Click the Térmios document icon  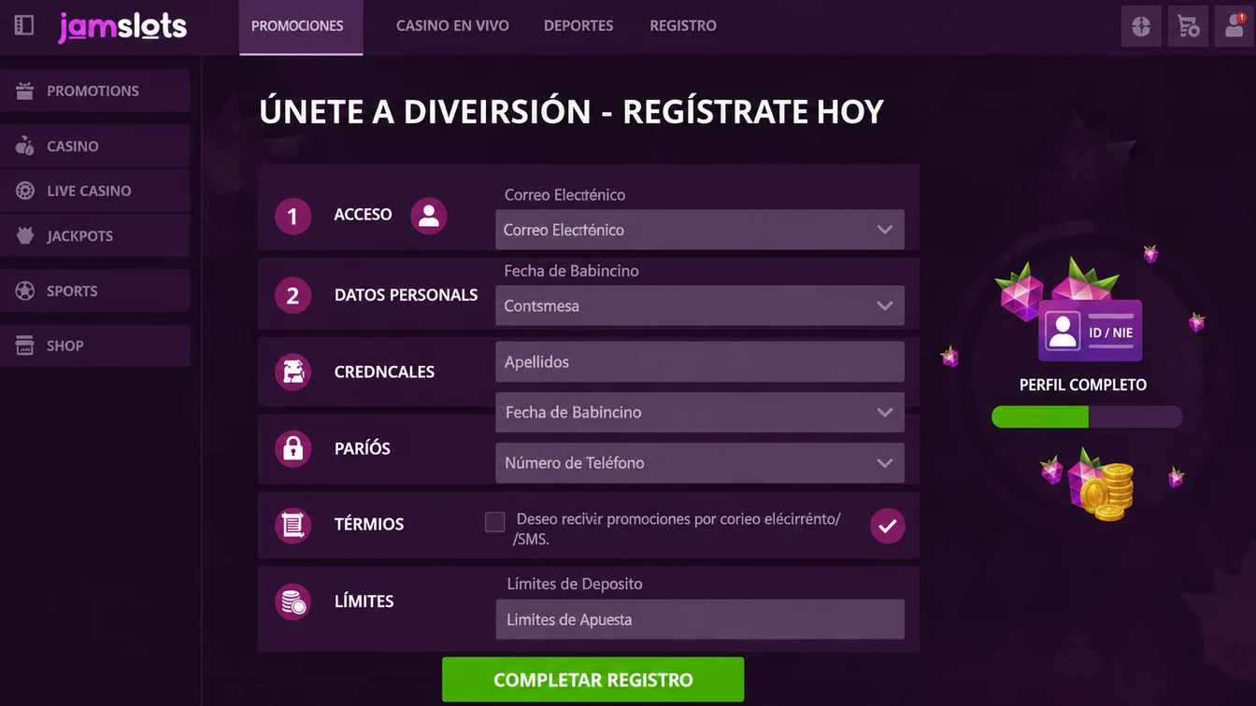(x=293, y=525)
